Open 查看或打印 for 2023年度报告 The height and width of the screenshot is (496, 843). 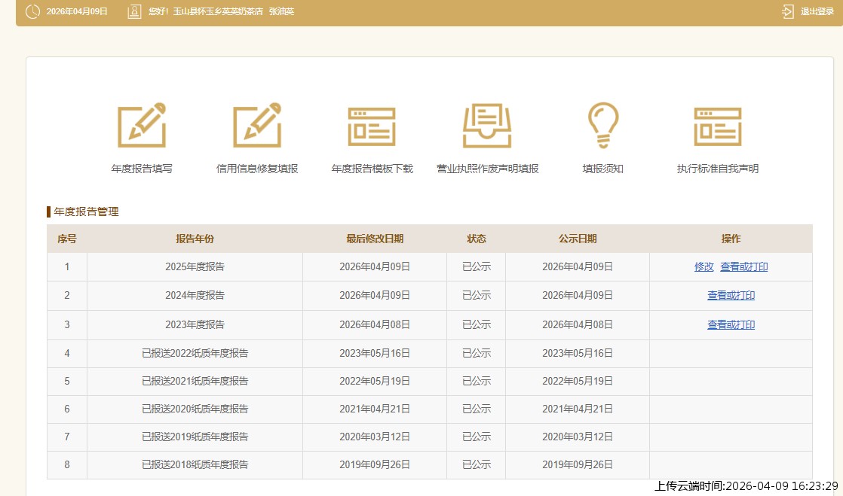click(x=731, y=325)
